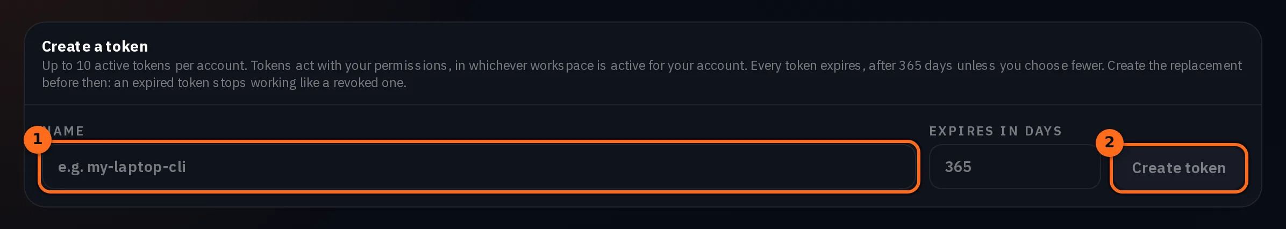This screenshot has width=1286, height=229.
Task: Click the Create token button
Action: (x=1178, y=168)
